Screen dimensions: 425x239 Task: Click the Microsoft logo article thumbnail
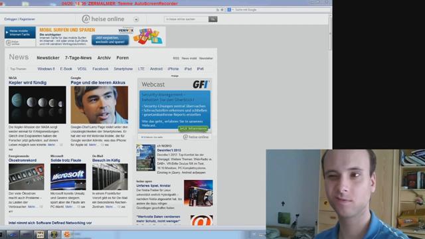click(68, 177)
